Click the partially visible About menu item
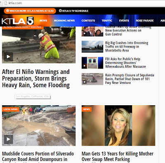This screenshot has width=165, height=163. (x=163, y=21)
